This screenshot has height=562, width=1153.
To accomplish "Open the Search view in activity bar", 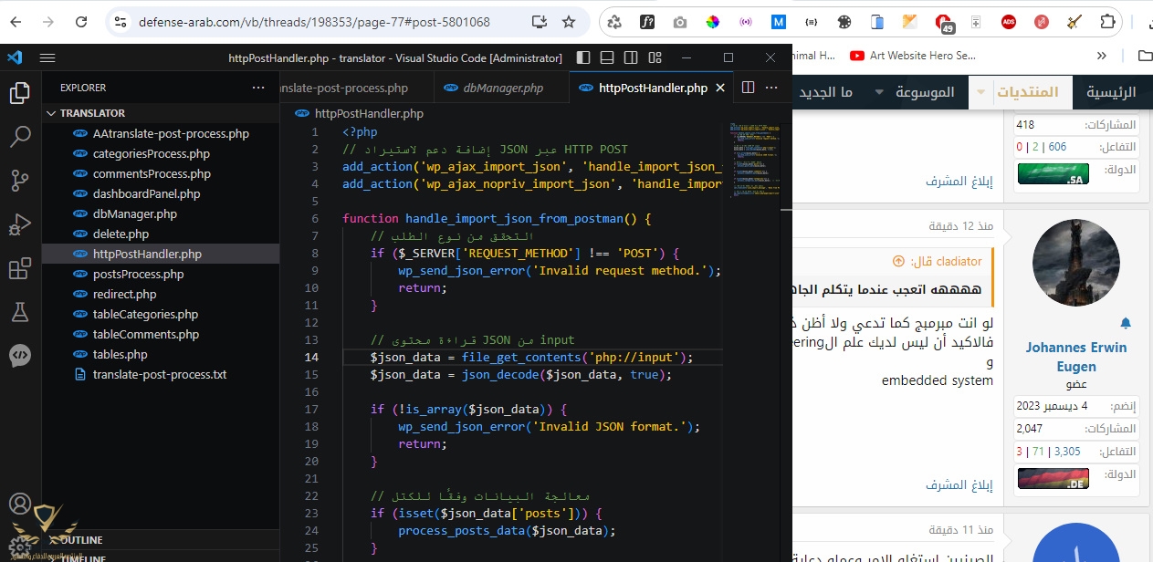I will click(20, 137).
